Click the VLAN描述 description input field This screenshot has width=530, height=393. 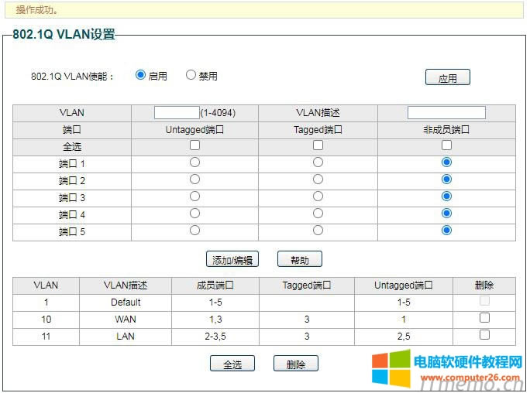(446, 113)
